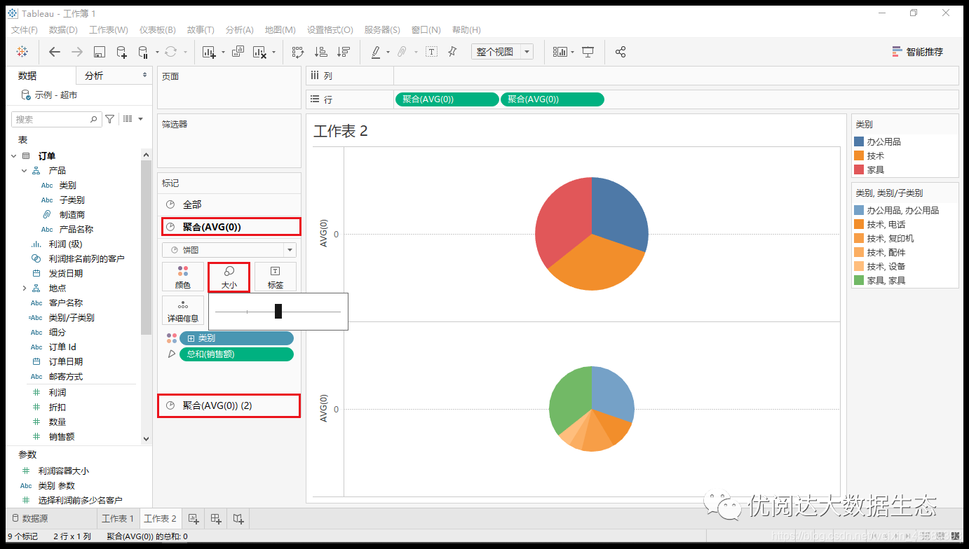Viewport: 969px width, 549px height.
Task: Open dropdown arrow beside highlight pen
Action: pos(388,52)
